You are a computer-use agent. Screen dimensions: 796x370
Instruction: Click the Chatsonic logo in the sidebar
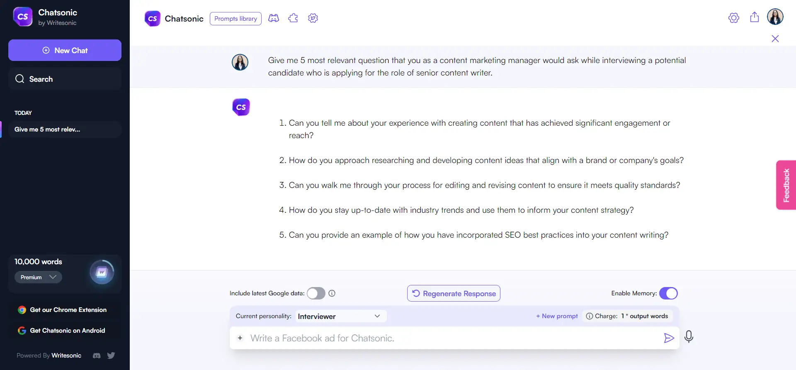tap(23, 17)
